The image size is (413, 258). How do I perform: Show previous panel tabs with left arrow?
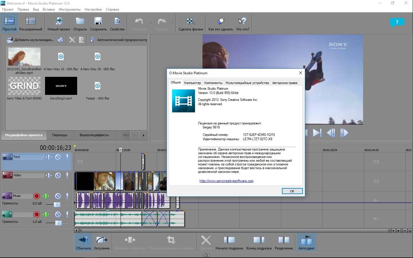(x=135, y=135)
